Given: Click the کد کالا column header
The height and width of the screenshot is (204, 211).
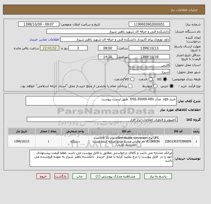Looking at the screenshot, I should click(x=178, y=131).
